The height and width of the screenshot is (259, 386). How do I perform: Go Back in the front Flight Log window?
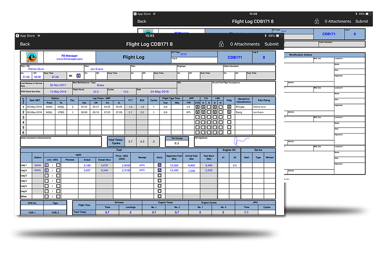click(x=25, y=44)
